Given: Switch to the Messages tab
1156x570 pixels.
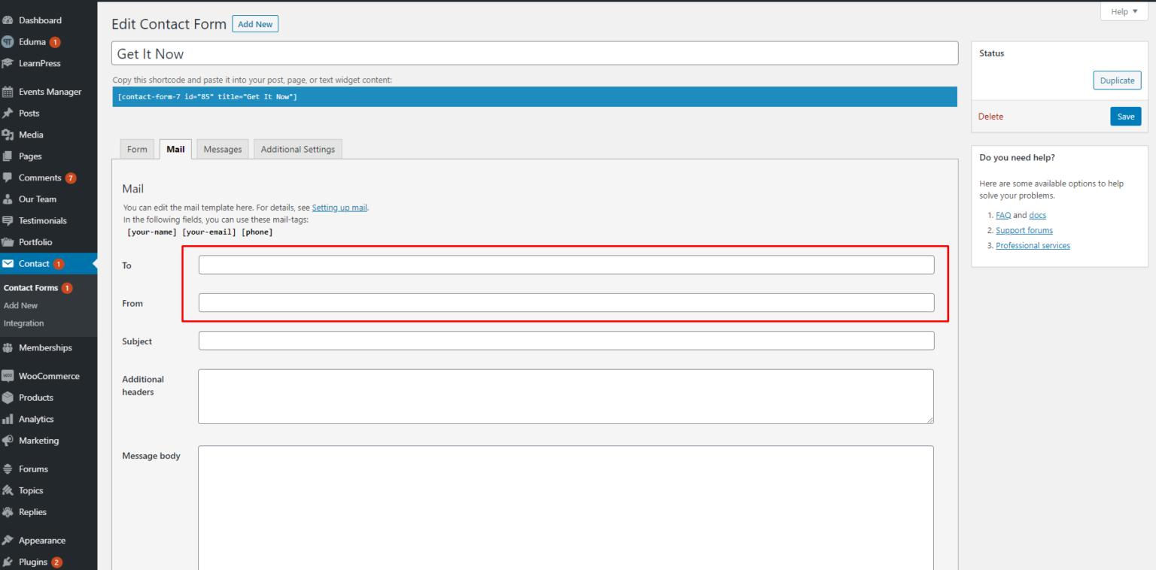Looking at the screenshot, I should tap(222, 149).
